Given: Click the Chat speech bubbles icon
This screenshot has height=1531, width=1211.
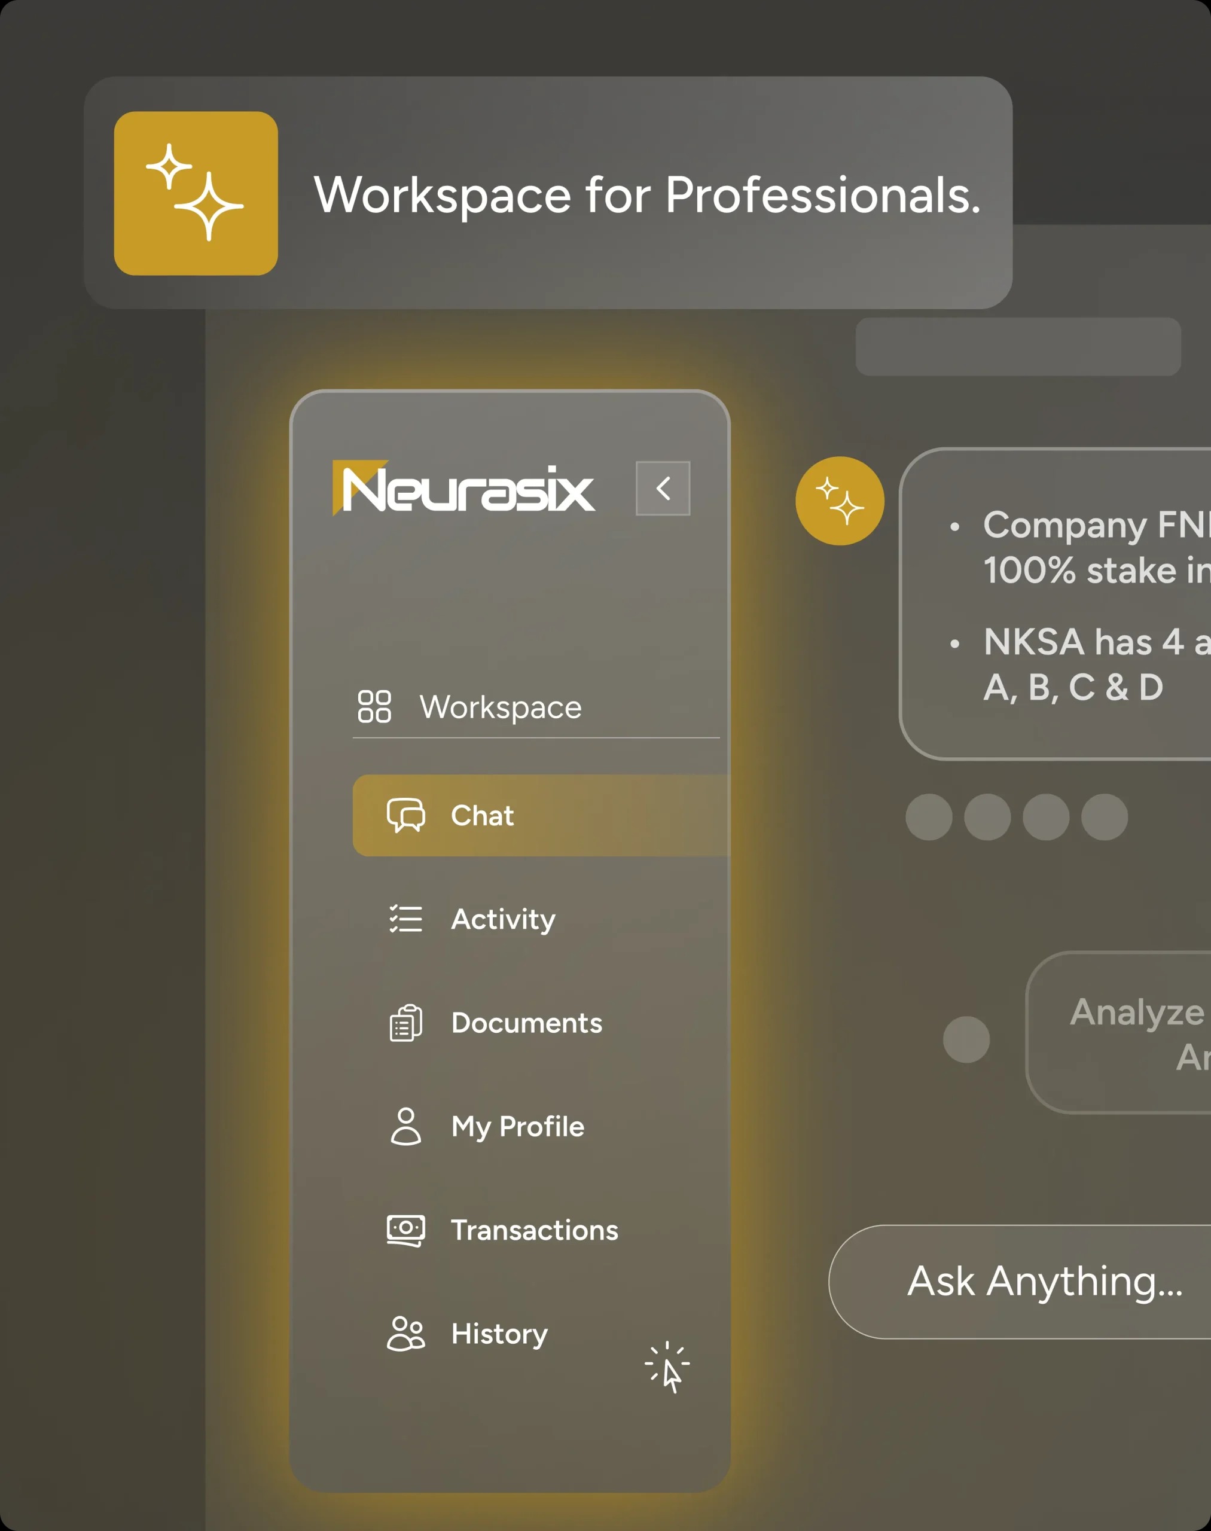Looking at the screenshot, I should pos(405,815).
